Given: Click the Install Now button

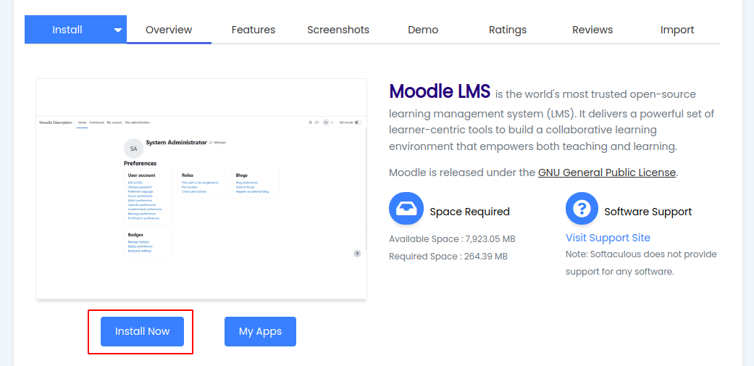Looking at the screenshot, I should (x=143, y=331).
